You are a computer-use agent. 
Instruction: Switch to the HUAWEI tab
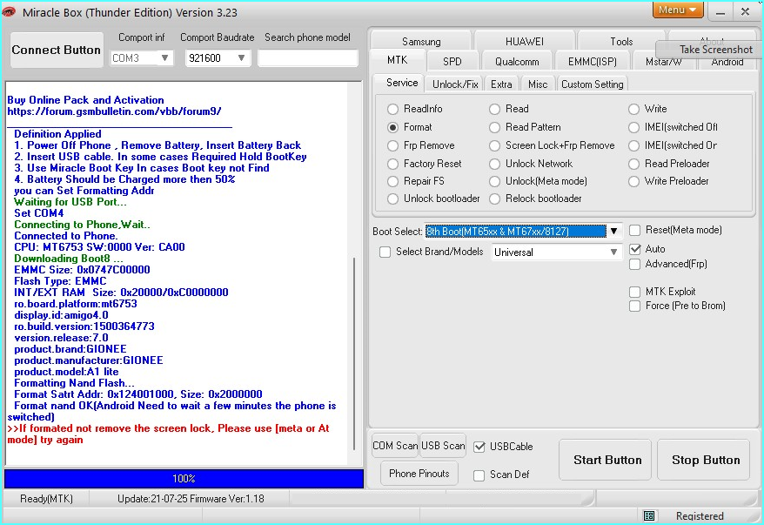point(525,42)
